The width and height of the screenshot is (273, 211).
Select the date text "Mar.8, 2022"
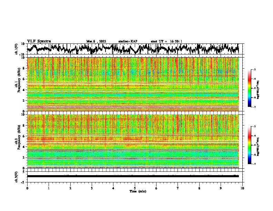tap(96, 41)
